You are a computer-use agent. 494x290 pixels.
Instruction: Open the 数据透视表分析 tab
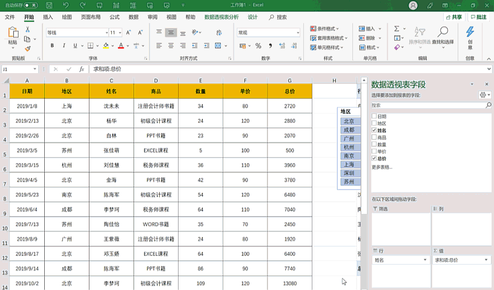[221, 18]
